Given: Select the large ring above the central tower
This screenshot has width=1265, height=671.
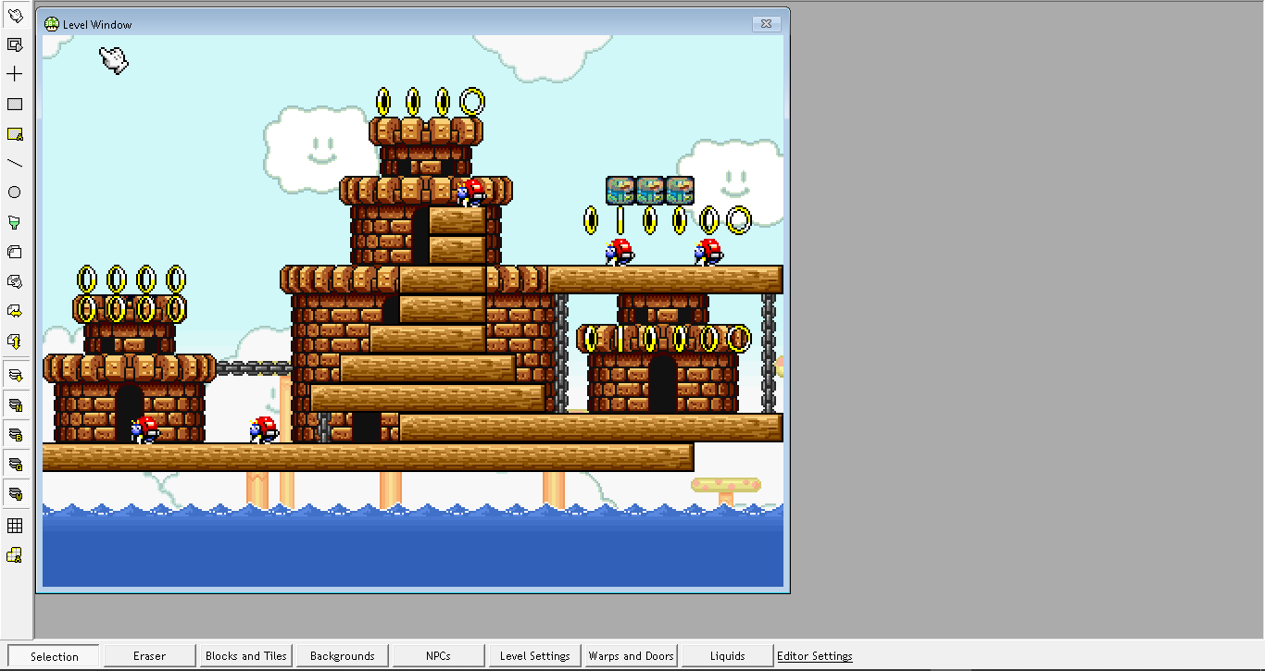Looking at the screenshot, I should (x=472, y=101).
